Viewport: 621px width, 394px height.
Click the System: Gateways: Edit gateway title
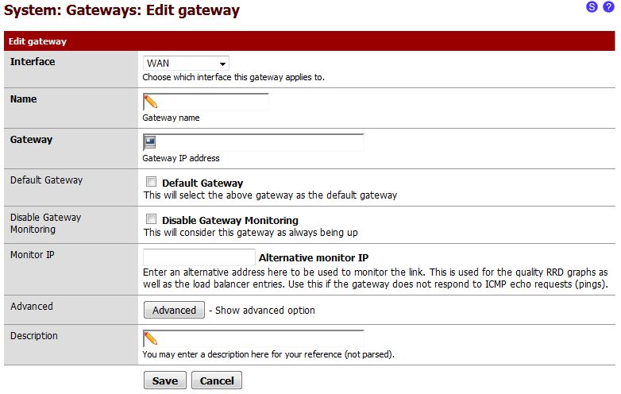click(x=122, y=11)
